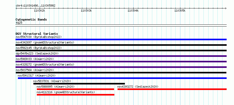234x105 pixels.
Task: Click the 4q25 band label
Action: coord(19,23)
